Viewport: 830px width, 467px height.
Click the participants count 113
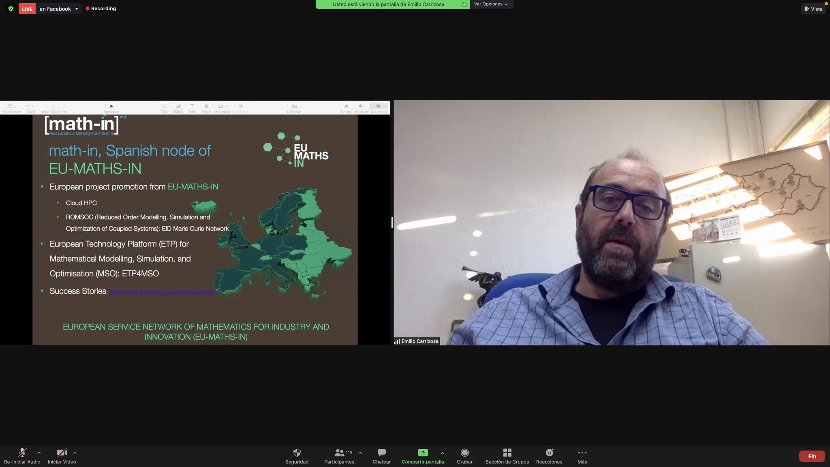349,452
